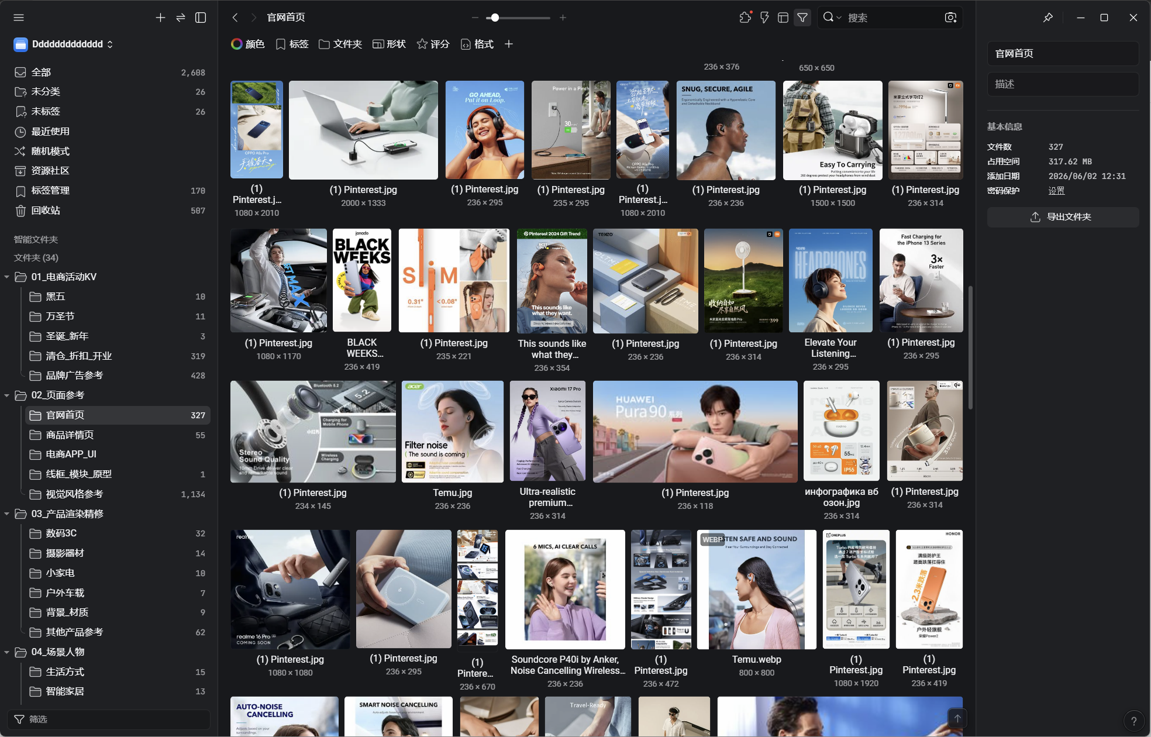Click the vertical scrollbar in image grid
The height and width of the screenshot is (737, 1151).
click(x=970, y=348)
